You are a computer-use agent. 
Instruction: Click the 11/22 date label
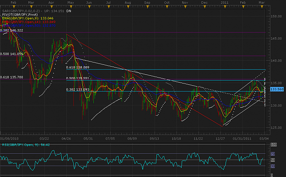tap(198, 139)
